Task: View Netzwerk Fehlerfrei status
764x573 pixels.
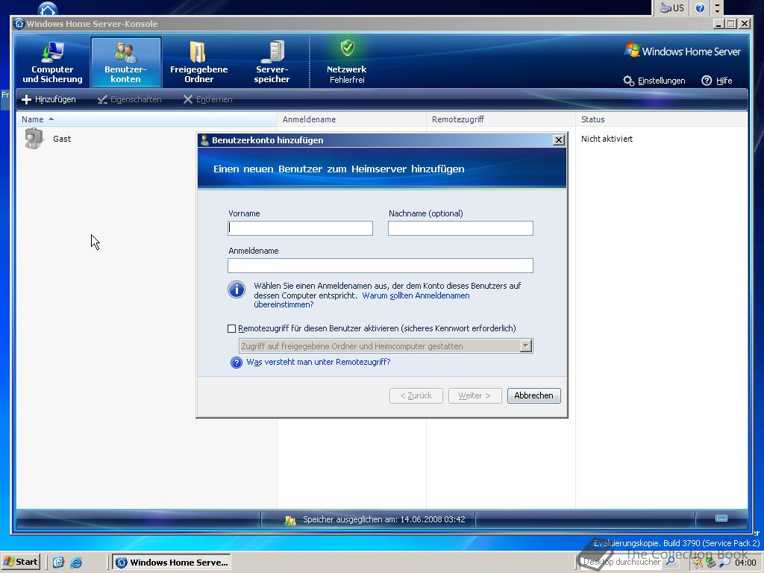Action: (x=347, y=62)
